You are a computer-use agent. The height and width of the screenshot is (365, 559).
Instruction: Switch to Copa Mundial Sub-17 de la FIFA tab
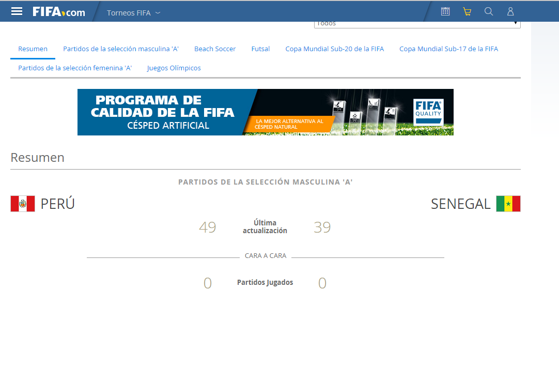[449, 49]
